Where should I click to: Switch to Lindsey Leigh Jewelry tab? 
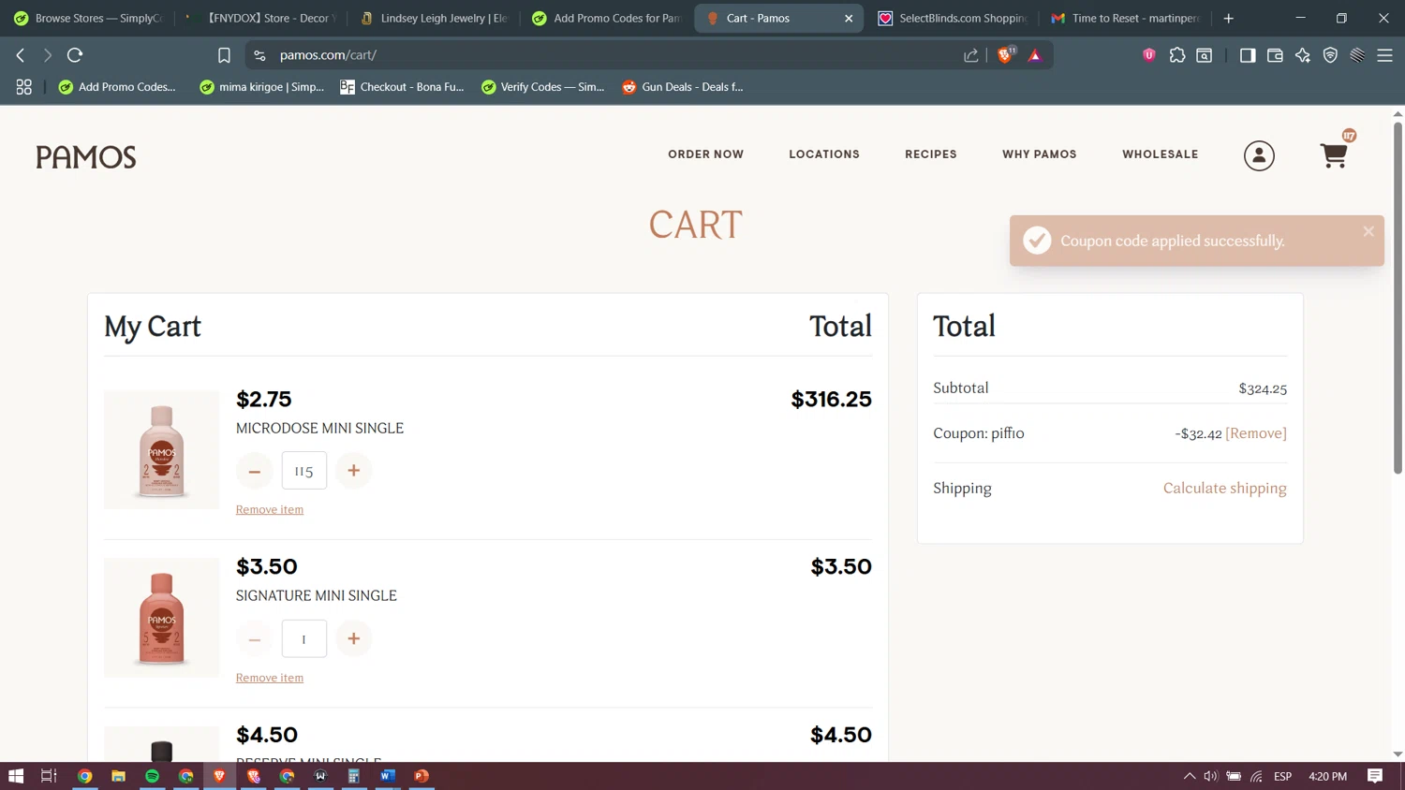[435, 18]
